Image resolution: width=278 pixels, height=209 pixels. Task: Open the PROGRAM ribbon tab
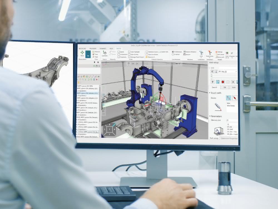coord(93,48)
